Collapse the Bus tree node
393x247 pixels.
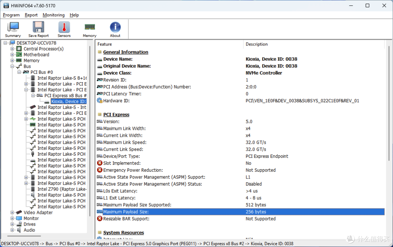pos(12,66)
